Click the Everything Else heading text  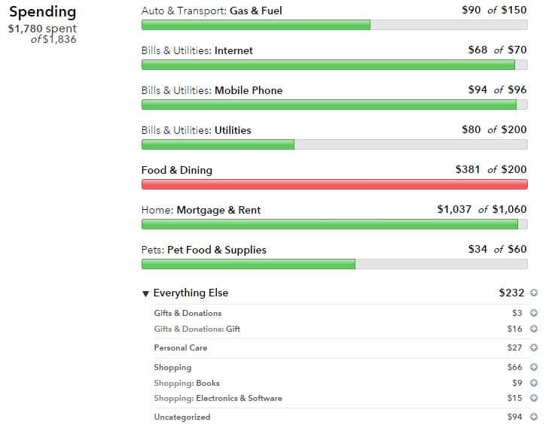click(x=191, y=293)
